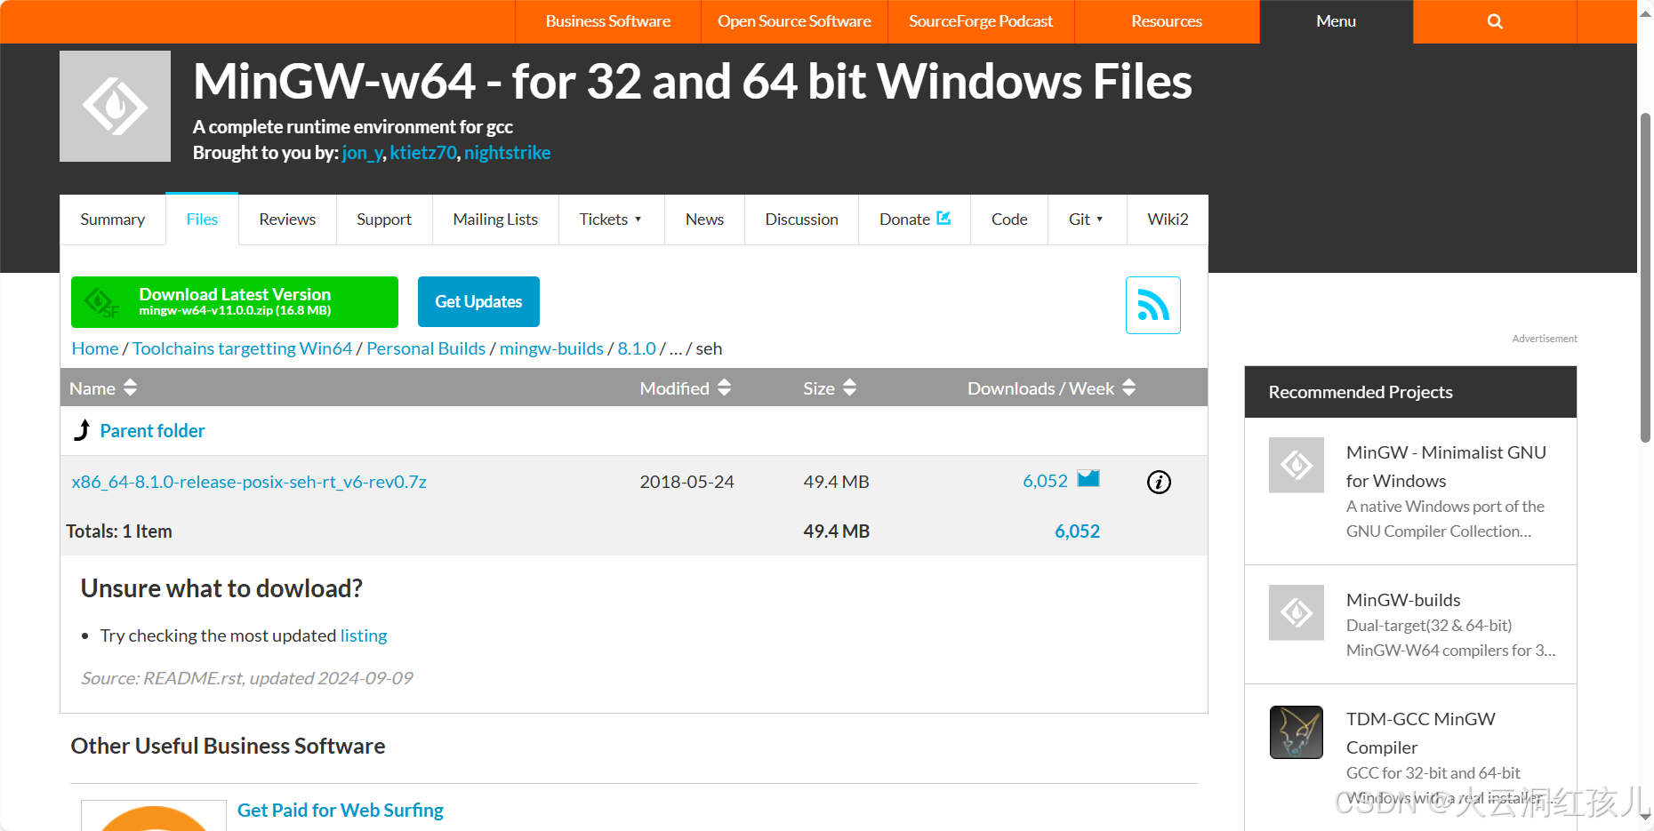Viewport: 1654px width, 831px height.
Task: Switch to the Summary tab
Action: point(113,220)
